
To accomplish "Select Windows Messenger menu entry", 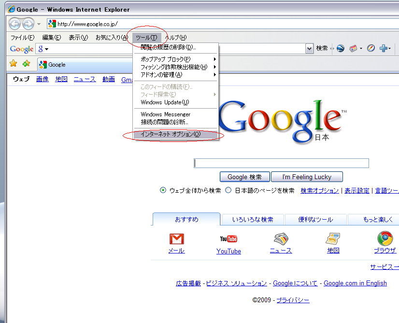I will point(175,114).
